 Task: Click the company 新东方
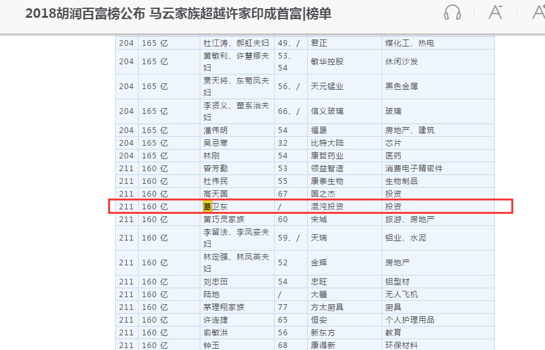pyautogui.click(x=323, y=333)
